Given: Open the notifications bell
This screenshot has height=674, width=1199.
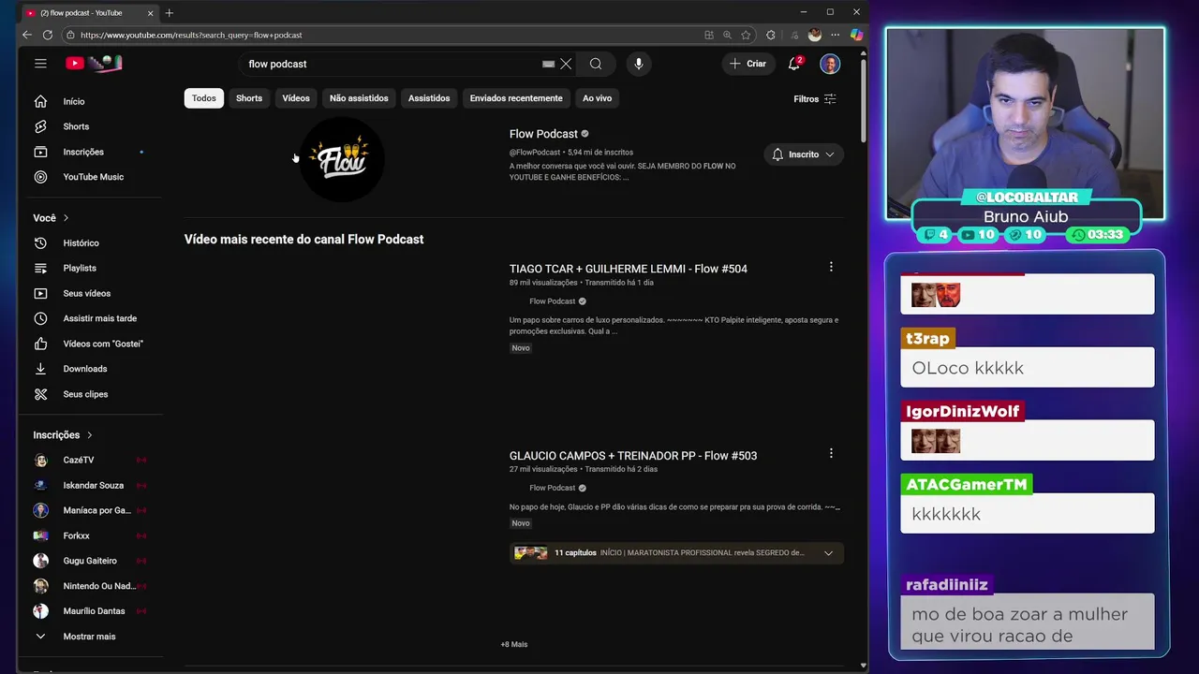Looking at the screenshot, I should [794, 64].
